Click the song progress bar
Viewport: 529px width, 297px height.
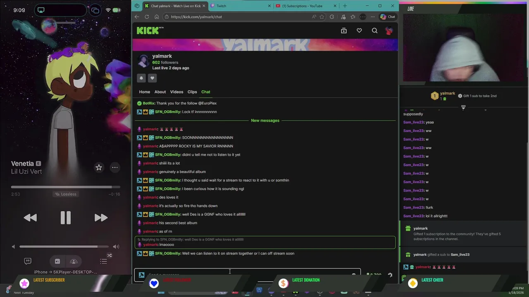click(x=66, y=187)
